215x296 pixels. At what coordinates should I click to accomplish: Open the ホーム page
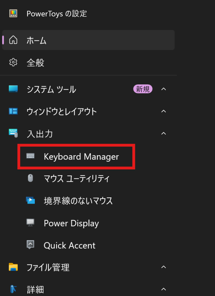click(x=88, y=40)
